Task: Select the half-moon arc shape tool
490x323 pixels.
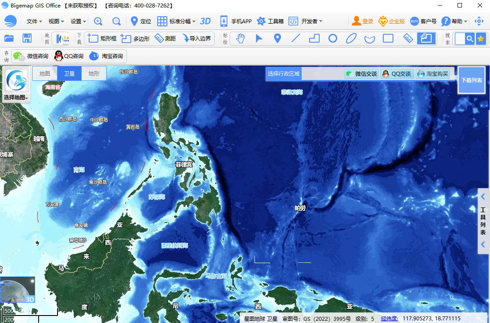Action: pos(370,39)
